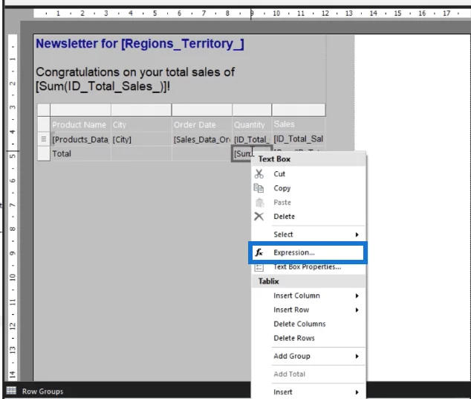471x399 pixels.
Task: Click the Total row handle
Action: point(44,154)
